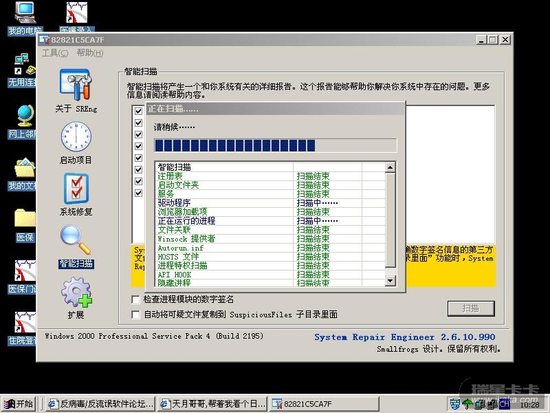Viewport: 550px width, 413px height.
Task: Click the scan progress bar
Action: tap(276, 145)
